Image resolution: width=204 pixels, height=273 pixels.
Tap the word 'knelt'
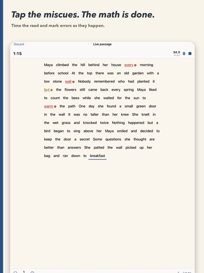146,114
